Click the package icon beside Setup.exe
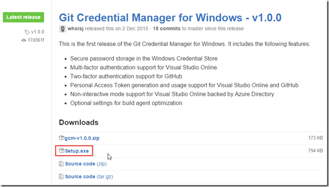Screen dimensions: 329x187 (62, 150)
